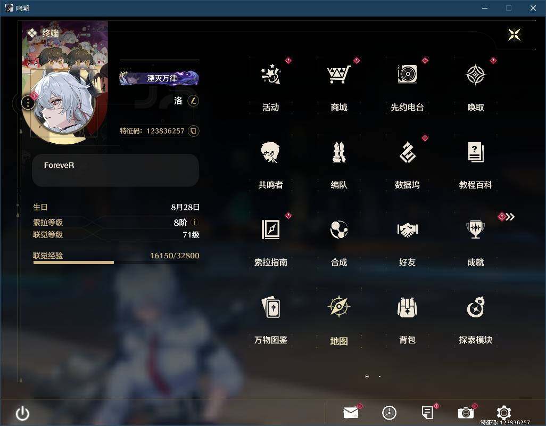The height and width of the screenshot is (426, 546).
Task: Open the camera photo mode
Action: click(466, 413)
